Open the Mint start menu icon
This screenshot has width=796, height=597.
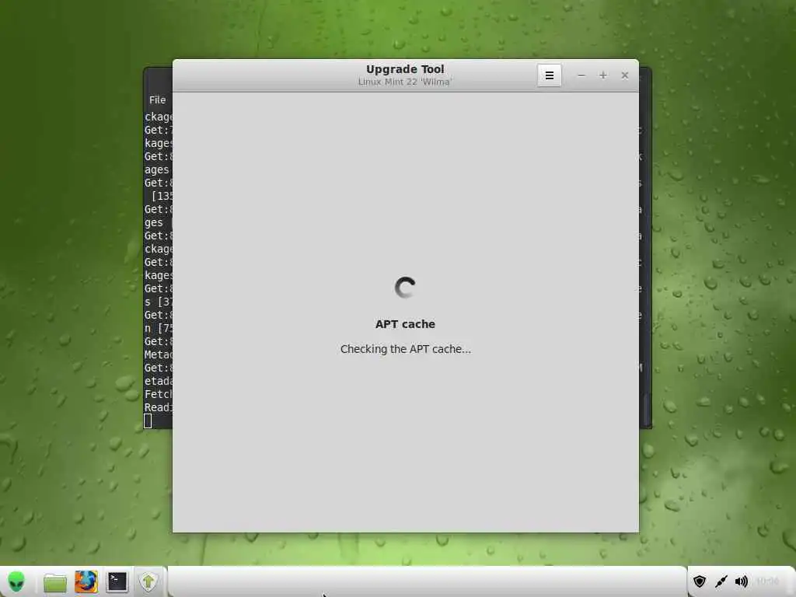click(16, 581)
